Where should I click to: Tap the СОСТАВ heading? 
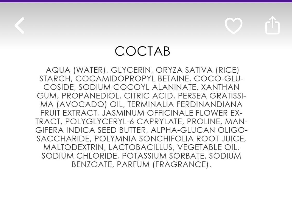142,51
